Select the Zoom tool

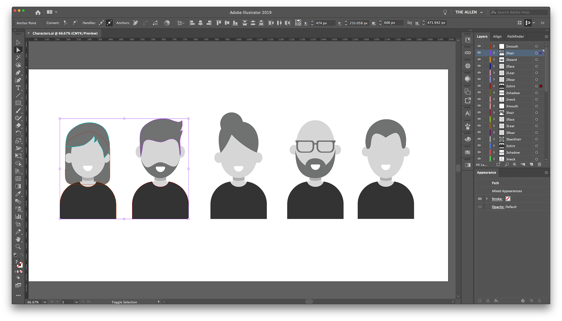[x=18, y=247]
